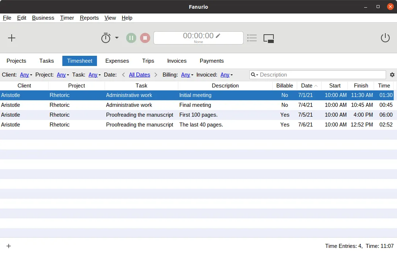Sort the table by the Date column
Viewport: 397px width, 253px height.
click(309, 86)
